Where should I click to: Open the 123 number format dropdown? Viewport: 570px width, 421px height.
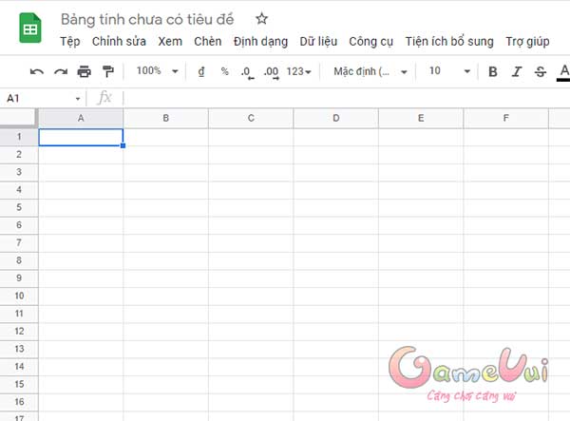point(298,71)
